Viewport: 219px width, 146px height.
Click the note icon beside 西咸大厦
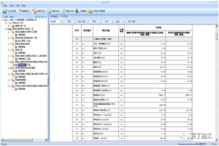(x=25, y=26)
